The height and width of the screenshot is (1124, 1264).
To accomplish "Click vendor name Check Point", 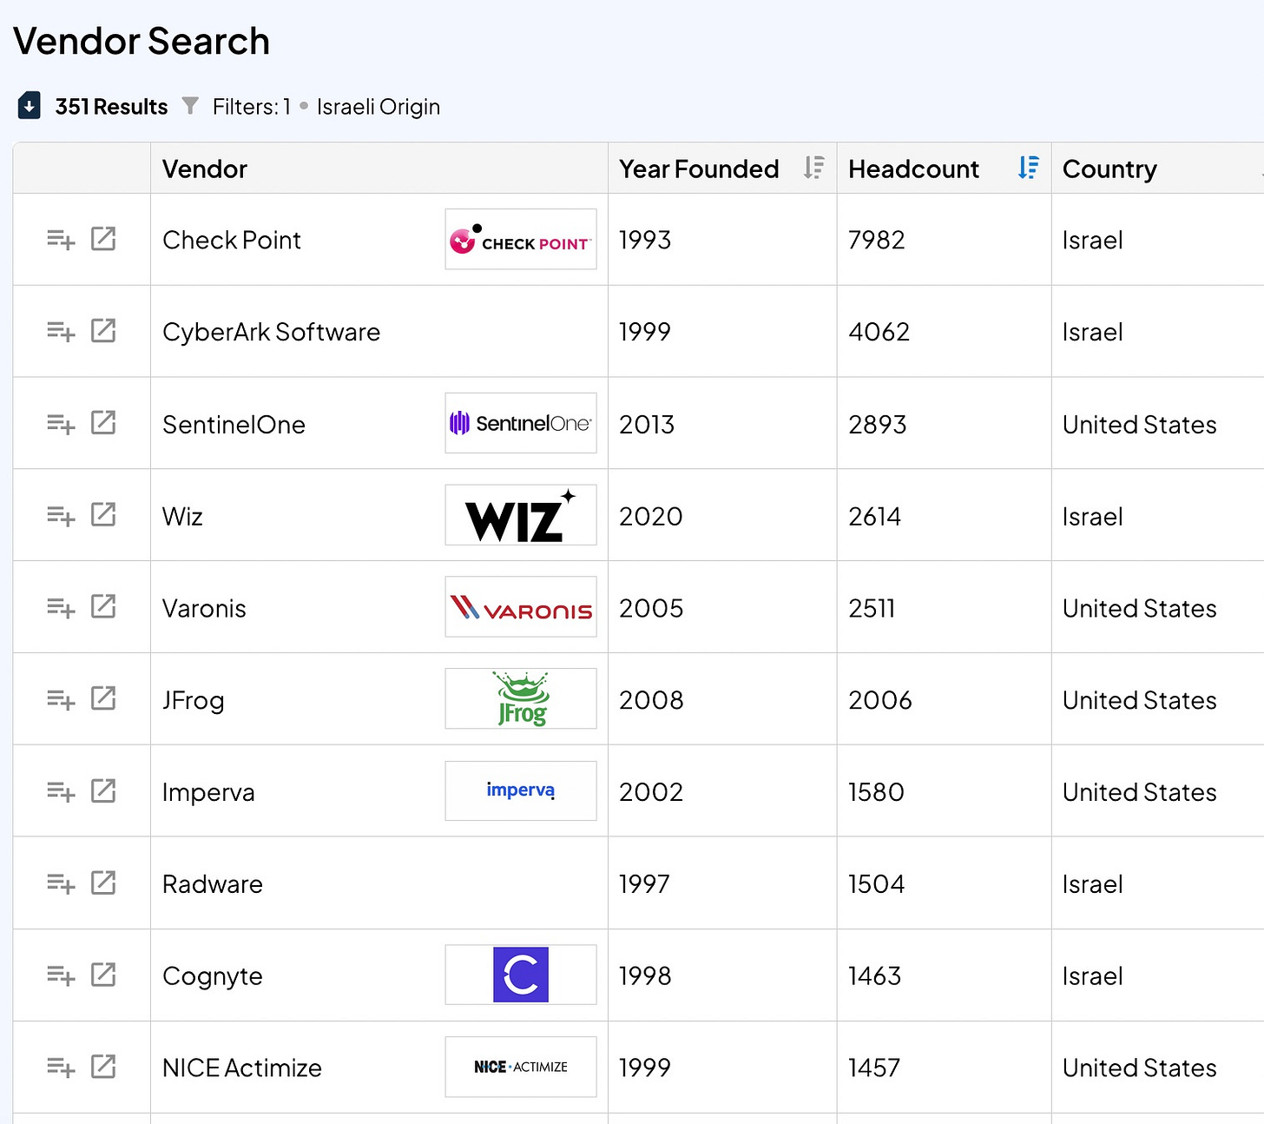I will [x=232, y=240].
